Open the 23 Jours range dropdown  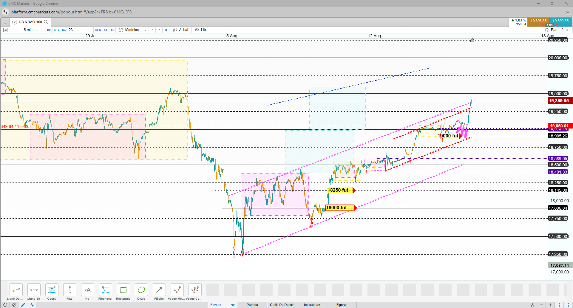(76, 30)
